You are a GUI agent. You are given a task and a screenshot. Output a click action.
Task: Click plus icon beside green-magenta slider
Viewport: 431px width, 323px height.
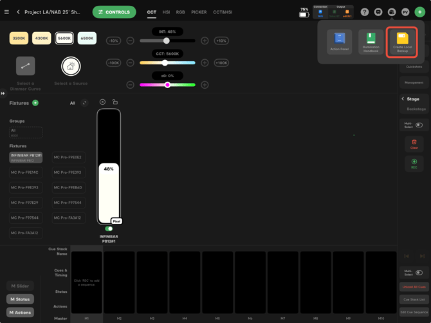pos(205,85)
